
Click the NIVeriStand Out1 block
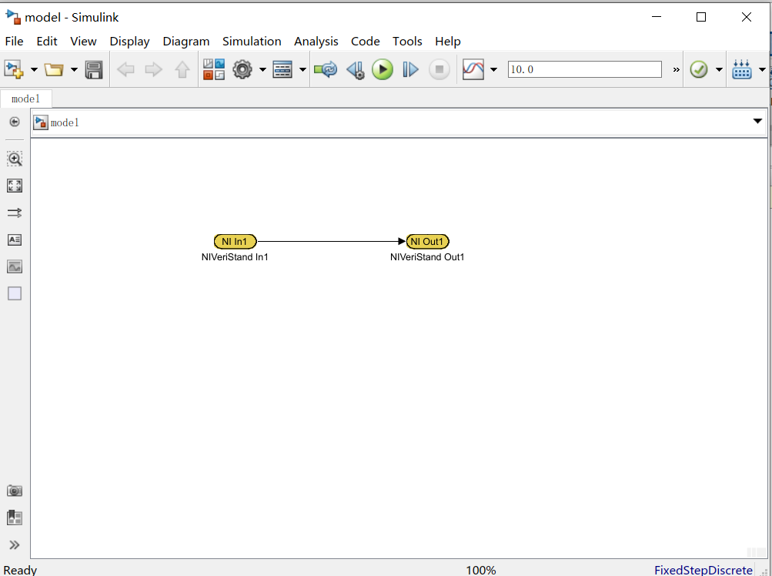tap(427, 241)
